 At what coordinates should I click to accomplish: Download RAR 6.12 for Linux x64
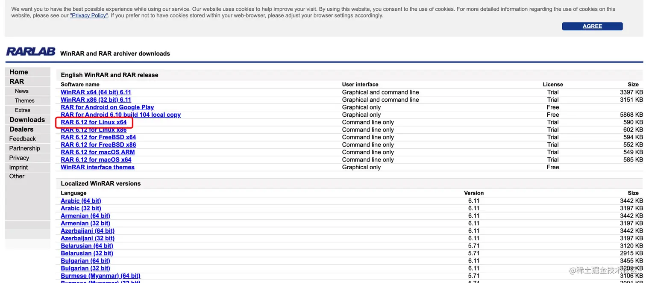94,122
